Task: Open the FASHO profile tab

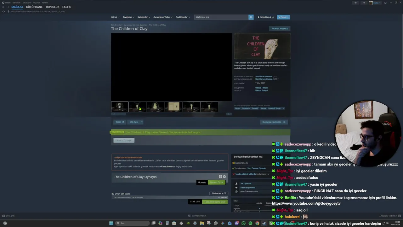Action: pyautogui.click(x=67, y=7)
